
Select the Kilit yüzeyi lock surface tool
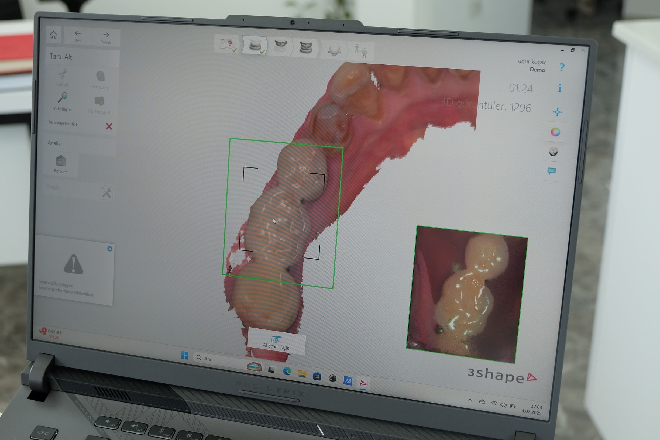coord(100,77)
